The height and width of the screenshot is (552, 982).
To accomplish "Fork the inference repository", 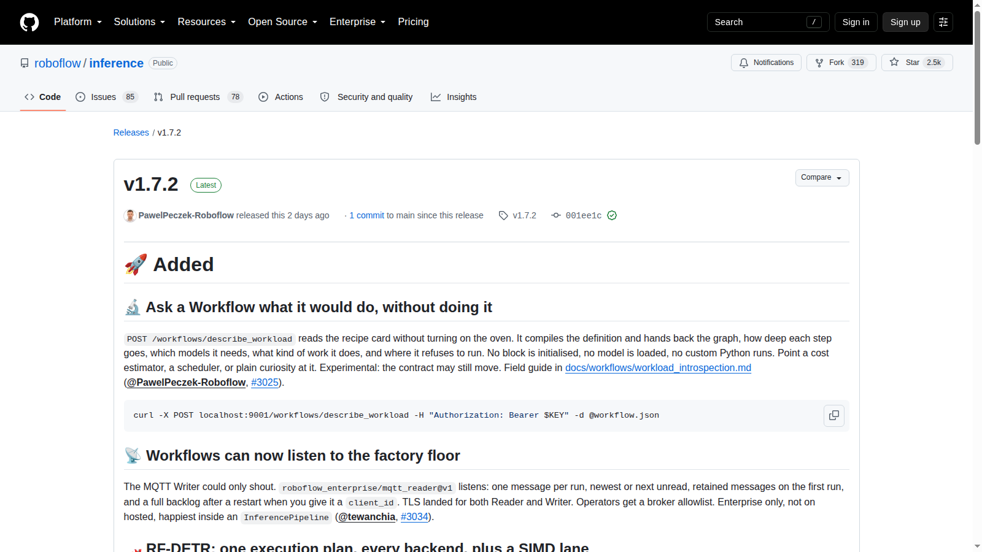I will pos(841,63).
